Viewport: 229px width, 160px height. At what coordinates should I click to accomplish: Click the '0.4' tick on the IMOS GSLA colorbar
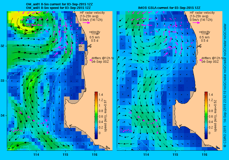(211, 122)
